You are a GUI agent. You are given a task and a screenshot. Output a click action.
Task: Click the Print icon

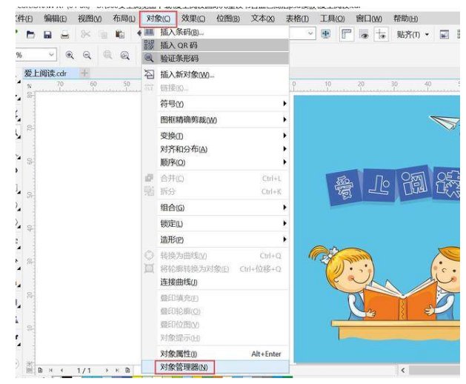(x=64, y=35)
